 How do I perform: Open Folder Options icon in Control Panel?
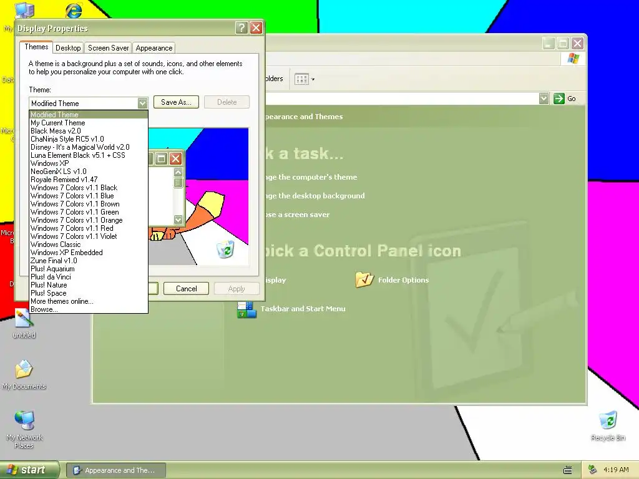pos(364,279)
